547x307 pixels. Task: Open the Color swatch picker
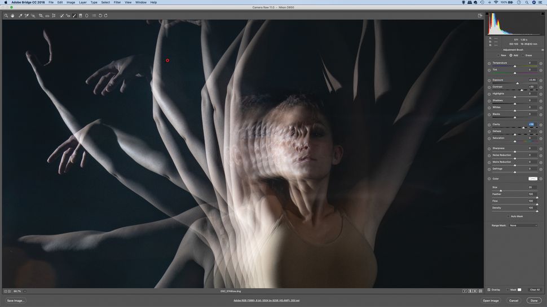click(x=533, y=179)
